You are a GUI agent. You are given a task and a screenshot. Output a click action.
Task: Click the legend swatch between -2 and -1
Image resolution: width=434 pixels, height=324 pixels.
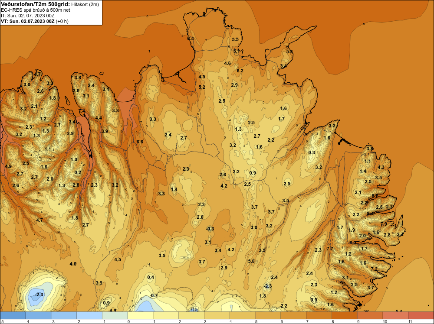pyautogui.click(x=89, y=315)
